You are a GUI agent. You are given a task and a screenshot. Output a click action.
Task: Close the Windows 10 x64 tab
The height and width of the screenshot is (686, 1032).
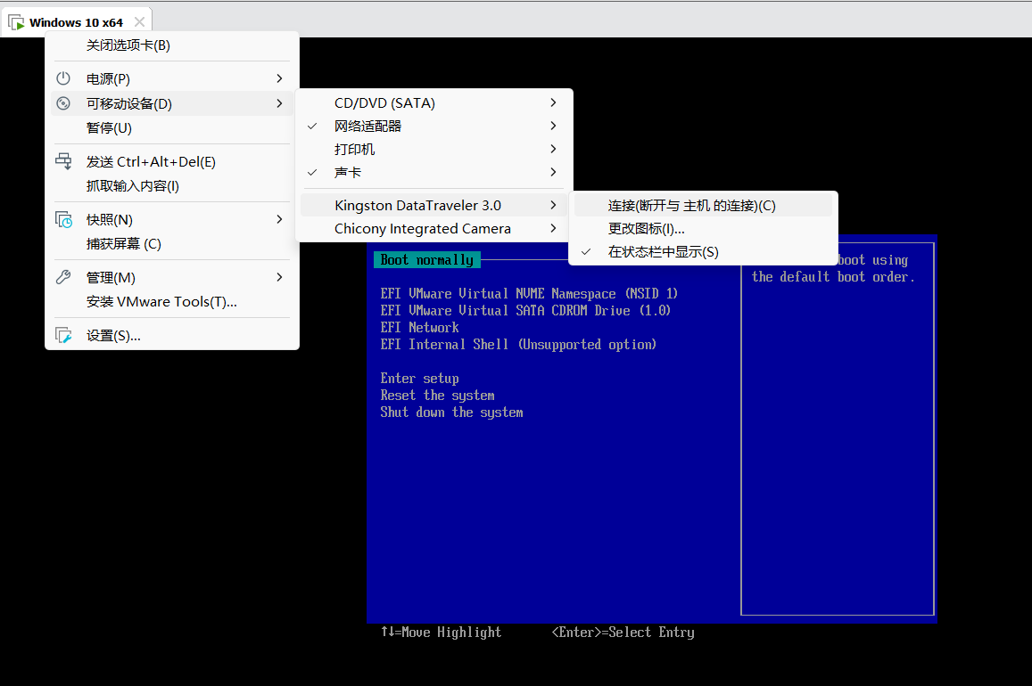click(139, 21)
